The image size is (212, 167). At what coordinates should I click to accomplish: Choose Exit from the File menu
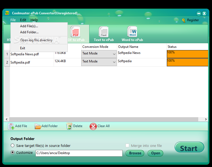(x=39, y=48)
